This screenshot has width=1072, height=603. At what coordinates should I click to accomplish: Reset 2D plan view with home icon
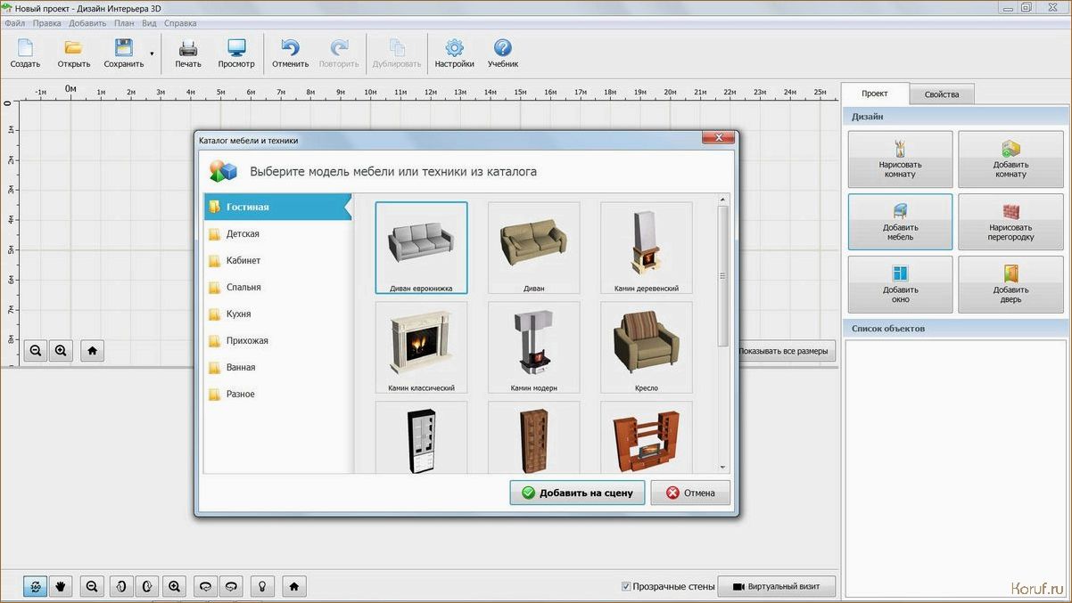[x=93, y=351]
